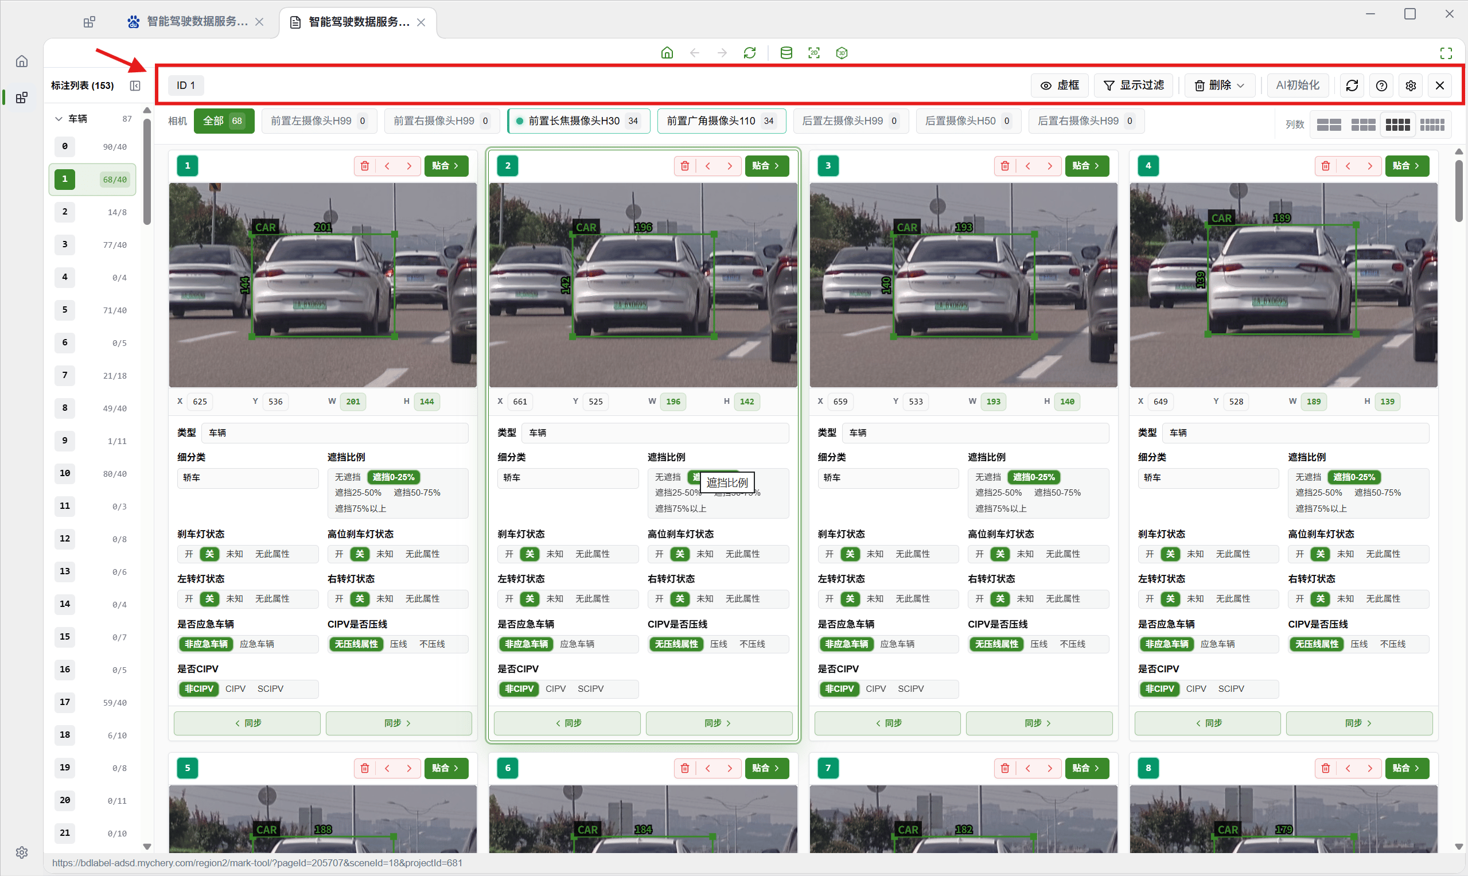Delete card 4 with trash icon
Image resolution: width=1468 pixels, height=876 pixels.
(x=1325, y=166)
